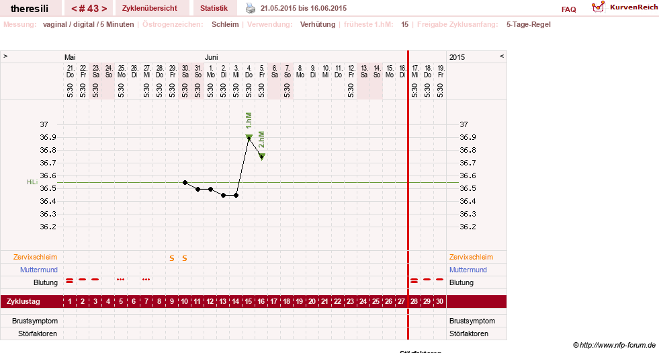659x353 pixels.
Task: Click the right Zervixschleim label
Action: [471, 257]
